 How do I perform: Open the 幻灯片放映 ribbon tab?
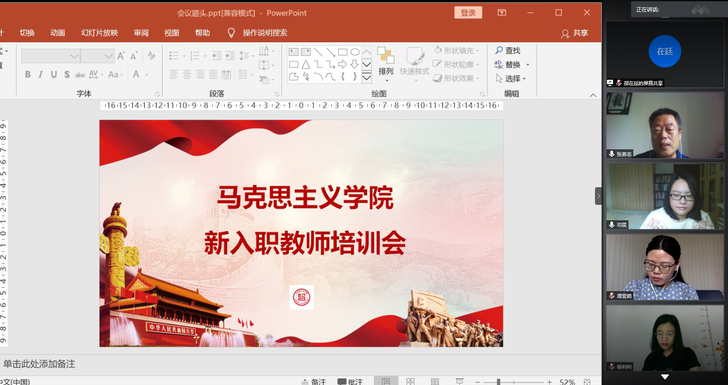pyautogui.click(x=100, y=33)
